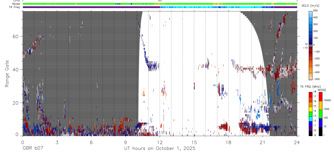Click the "TX Freq" row label at top left
Screen dimensions: 334x154
[15, 7]
